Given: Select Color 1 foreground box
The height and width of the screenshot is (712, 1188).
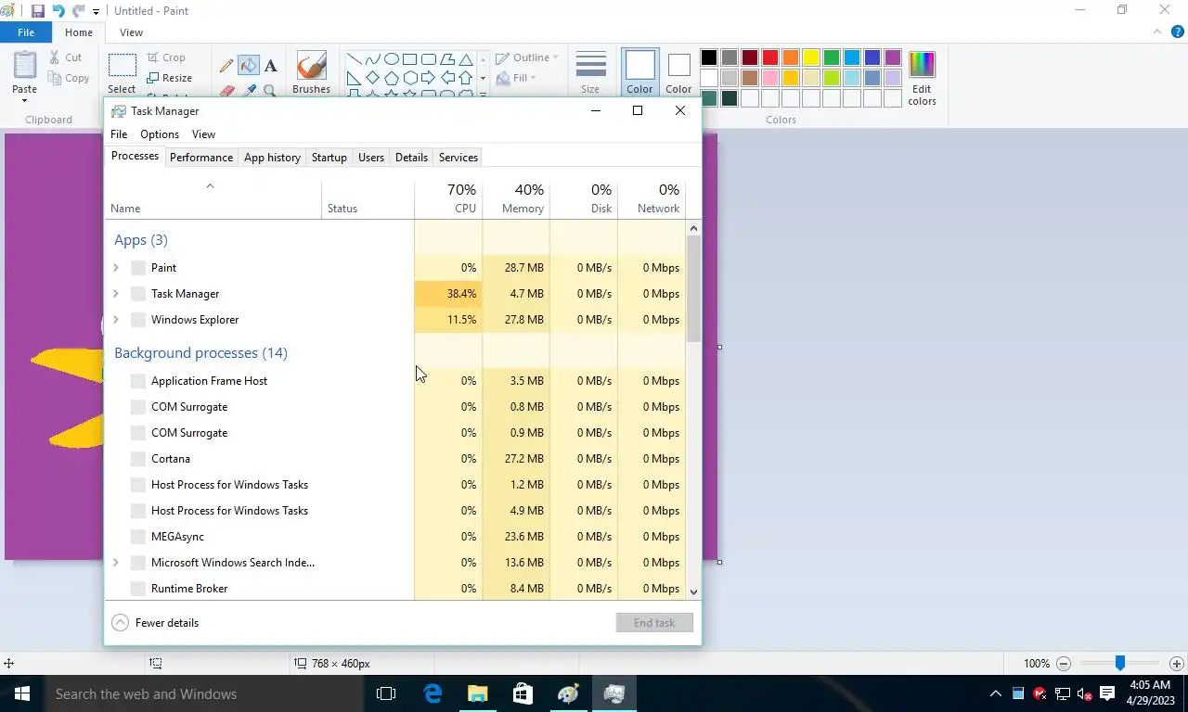Looking at the screenshot, I should click(x=639, y=72).
